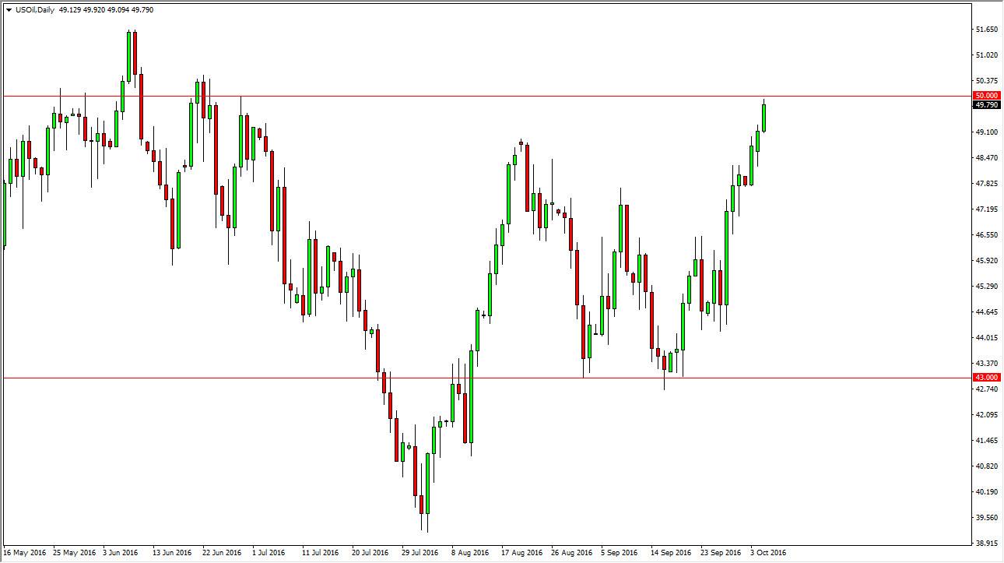Select the horizontal support line at 43.000
The height and width of the screenshot is (563, 1004).
click(x=487, y=378)
